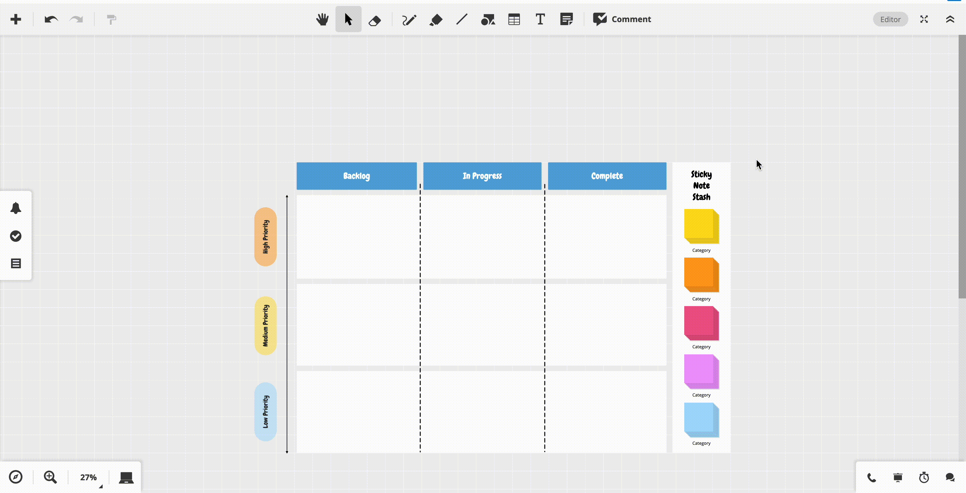Open notifications bell panel

click(x=16, y=208)
